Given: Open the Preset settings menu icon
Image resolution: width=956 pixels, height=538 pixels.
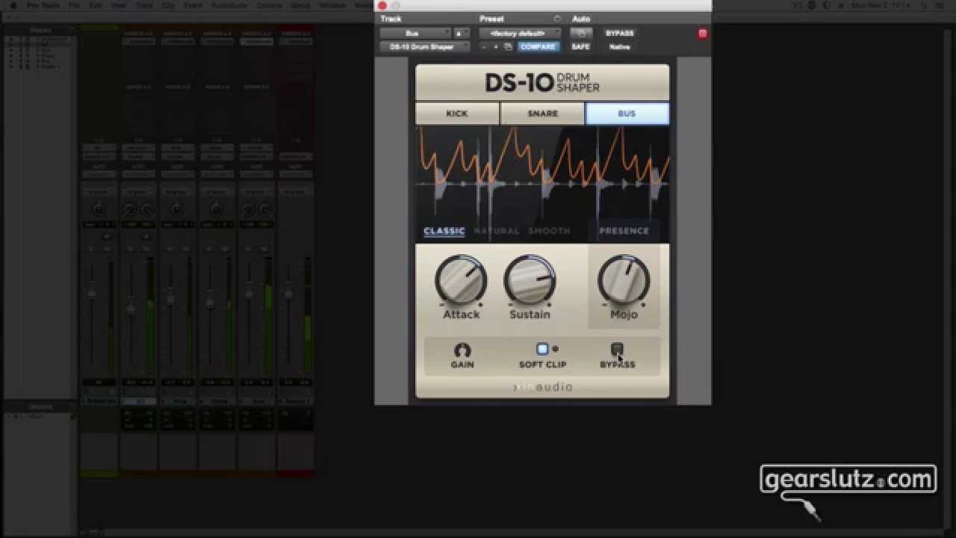Looking at the screenshot, I should click(x=557, y=19).
